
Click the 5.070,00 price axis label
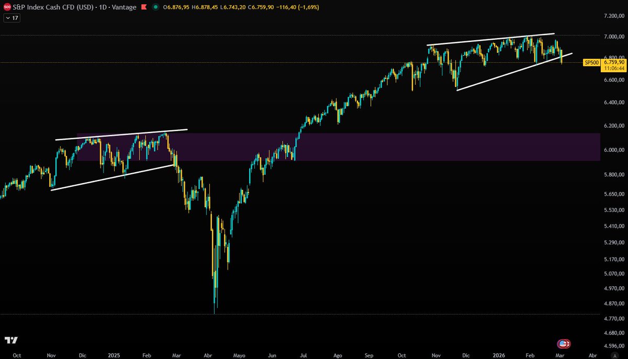(x=614, y=274)
